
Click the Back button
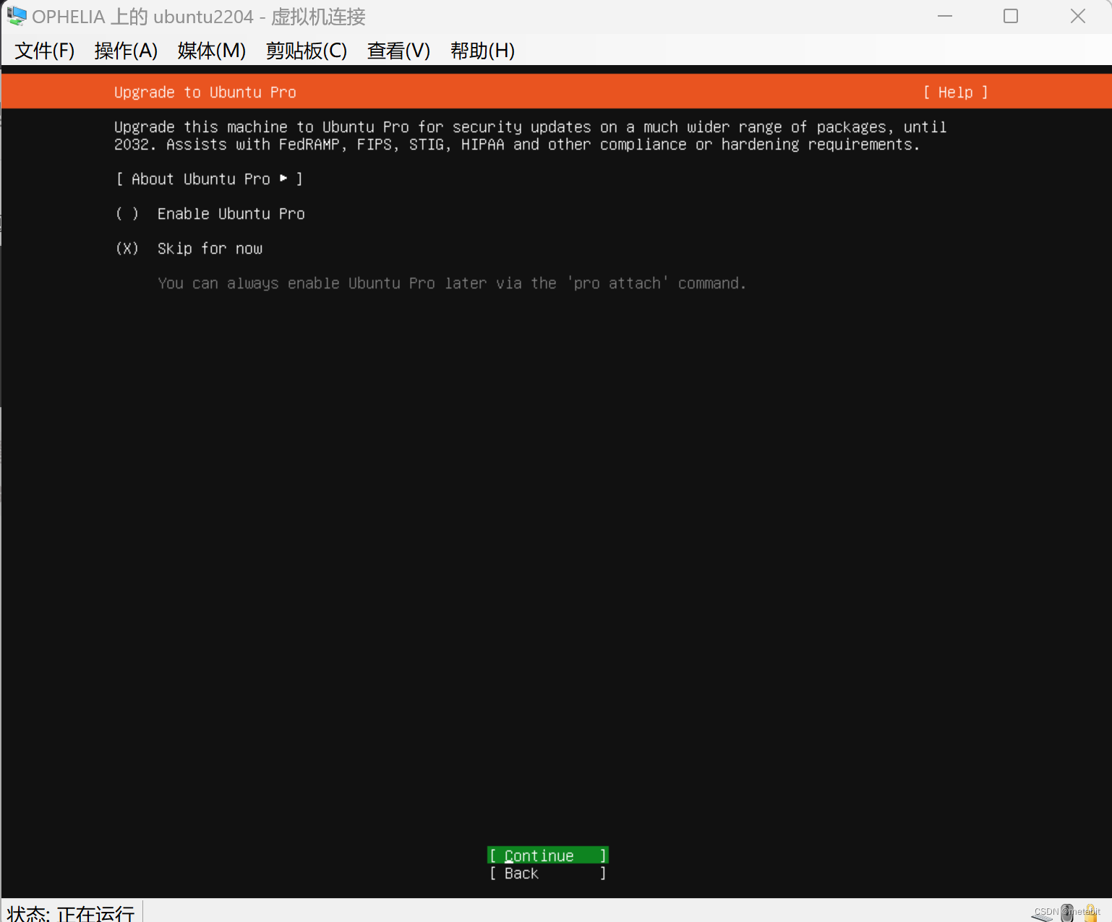547,873
